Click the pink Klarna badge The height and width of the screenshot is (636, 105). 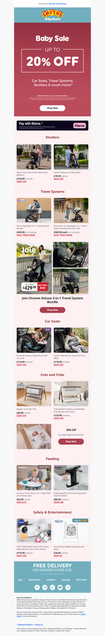point(80,126)
